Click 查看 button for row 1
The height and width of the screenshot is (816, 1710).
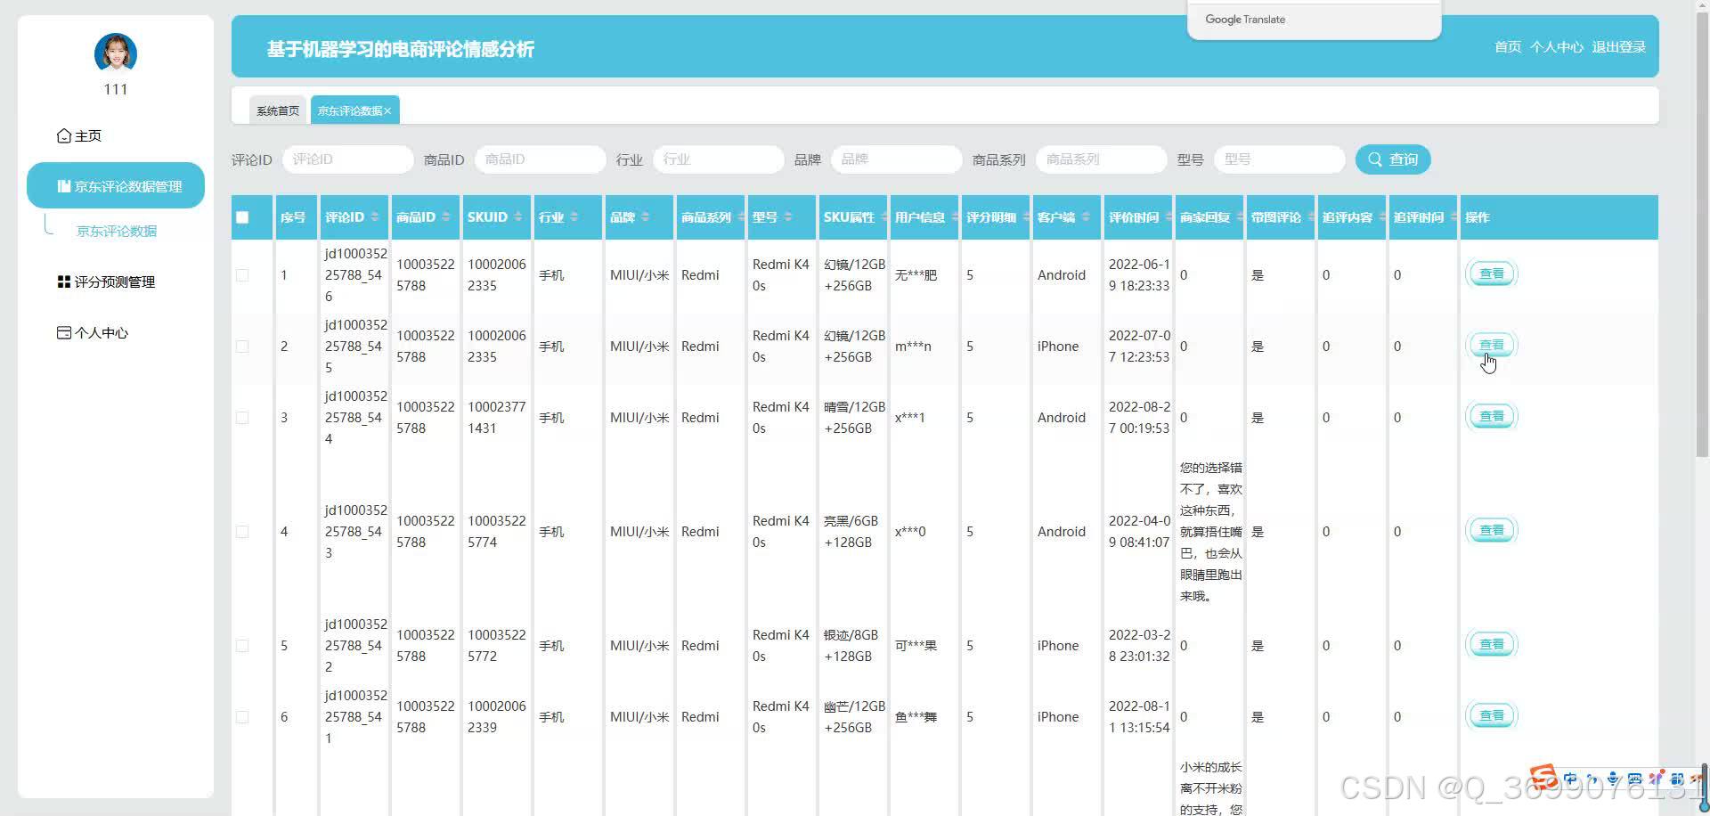click(x=1492, y=273)
